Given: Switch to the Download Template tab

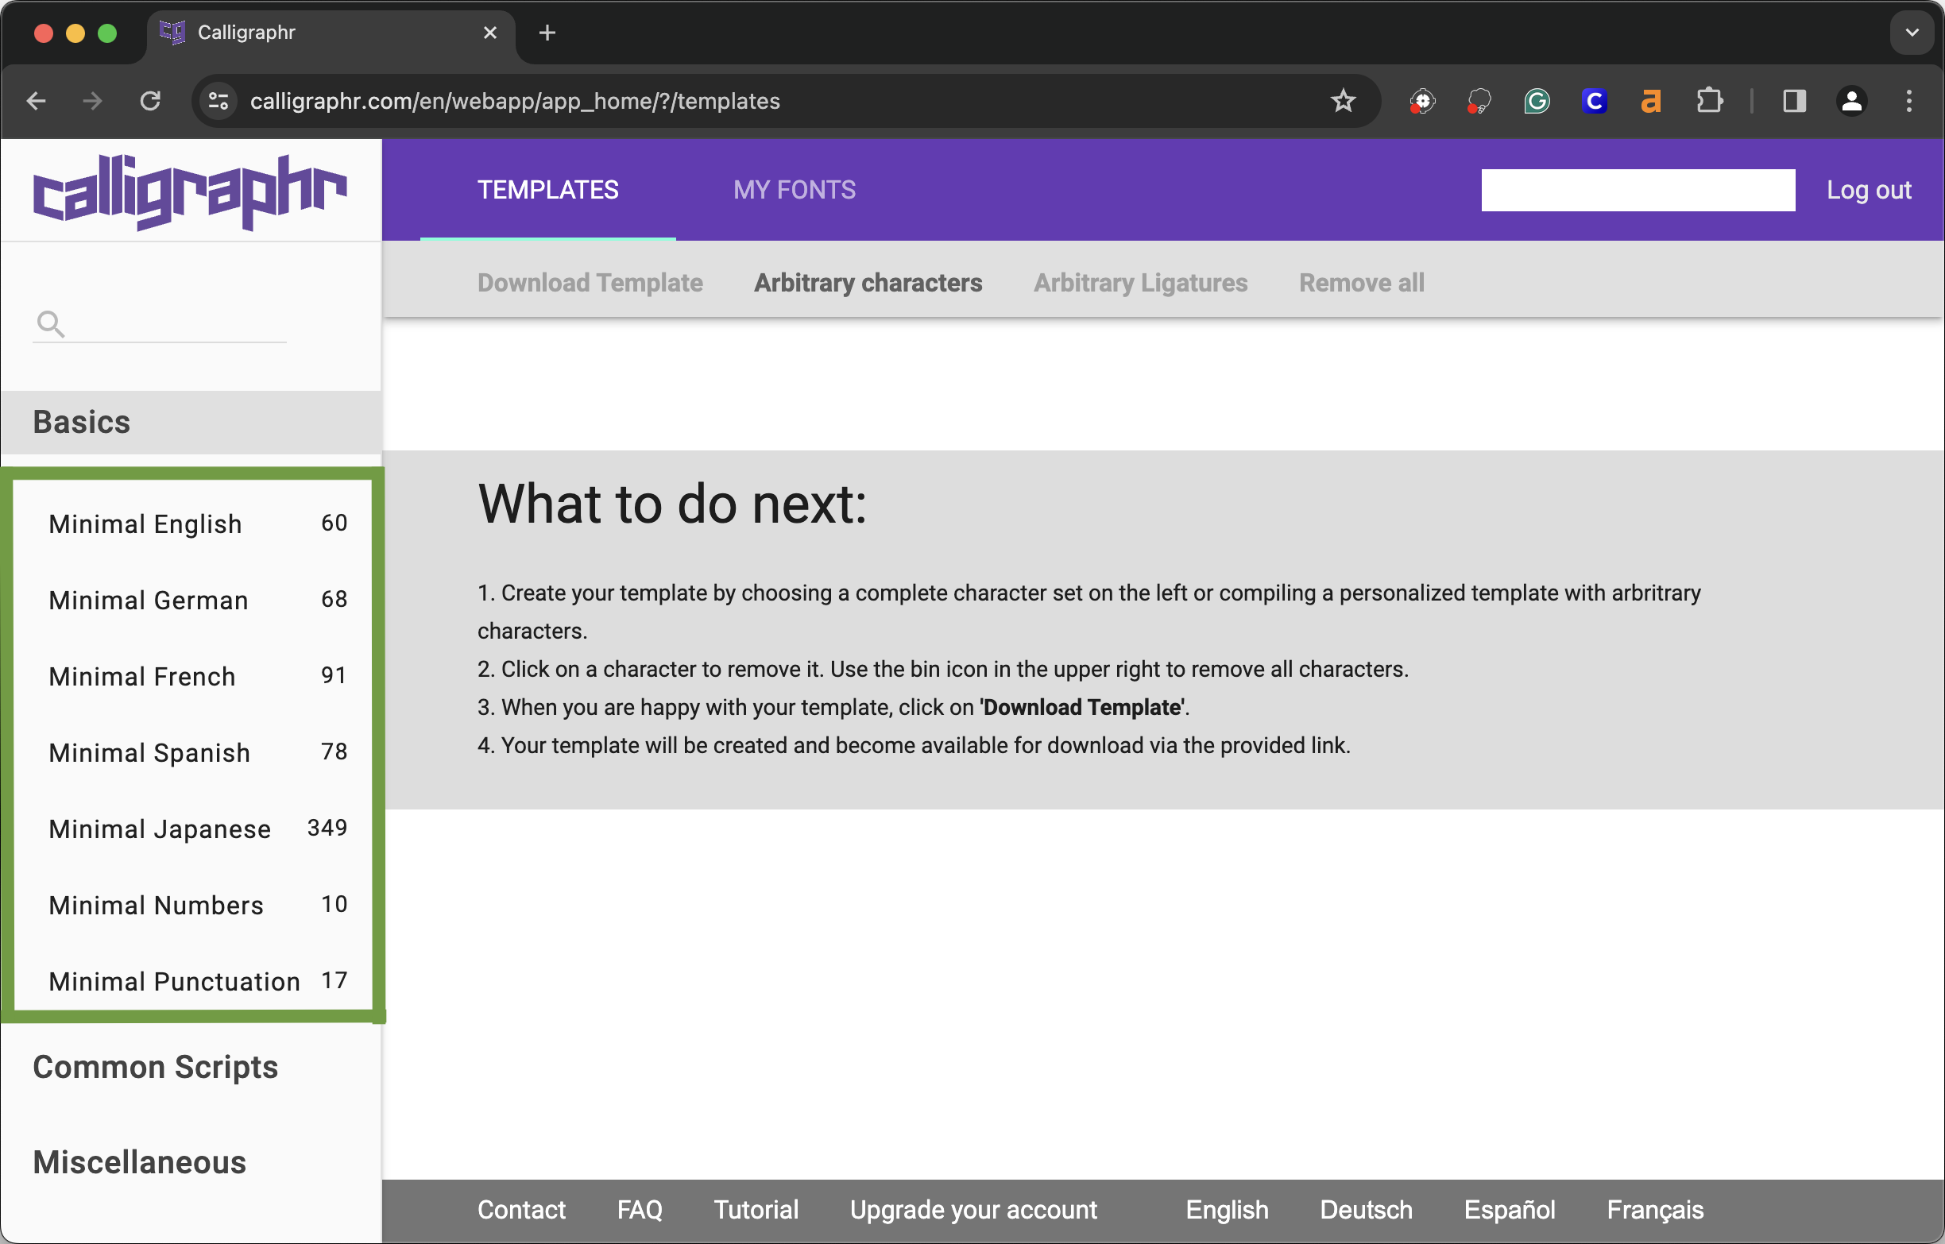Looking at the screenshot, I should 590,282.
